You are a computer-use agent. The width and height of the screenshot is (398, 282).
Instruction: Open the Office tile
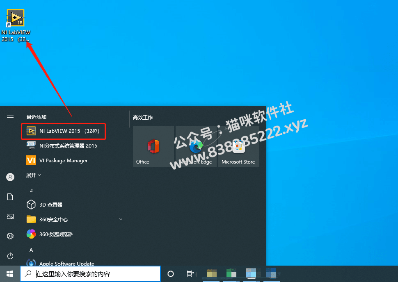pos(153,146)
